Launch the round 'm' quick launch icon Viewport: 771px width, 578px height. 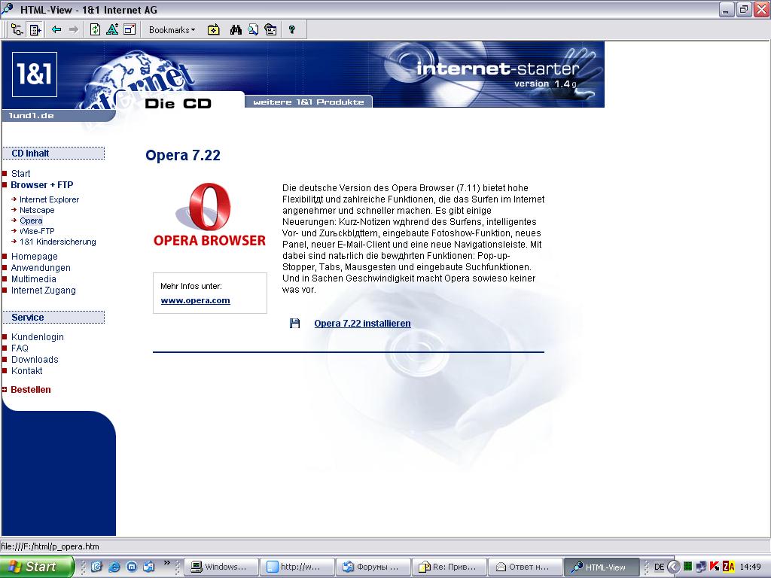coord(132,567)
